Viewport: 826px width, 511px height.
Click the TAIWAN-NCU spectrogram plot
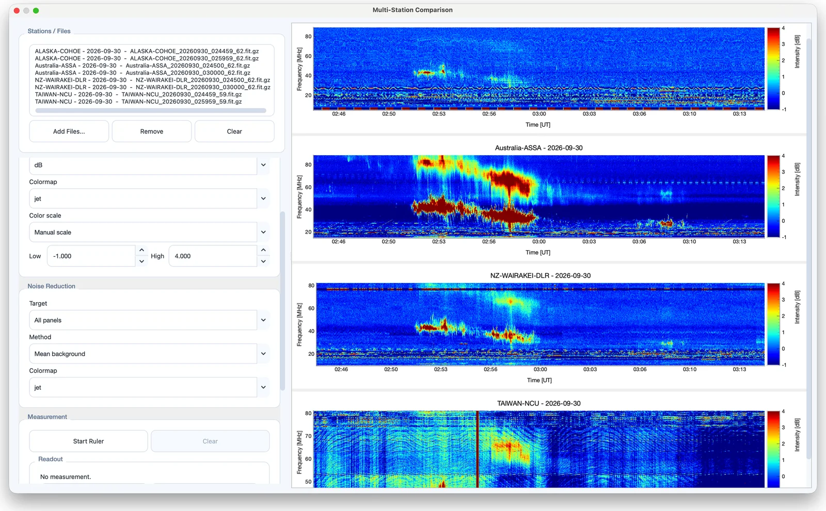[539, 449]
